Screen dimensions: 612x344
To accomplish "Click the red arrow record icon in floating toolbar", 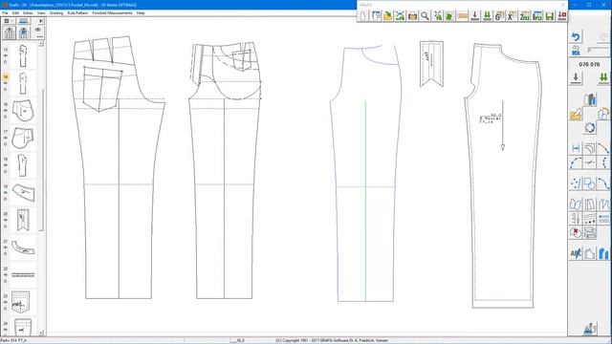I will click(x=562, y=16).
